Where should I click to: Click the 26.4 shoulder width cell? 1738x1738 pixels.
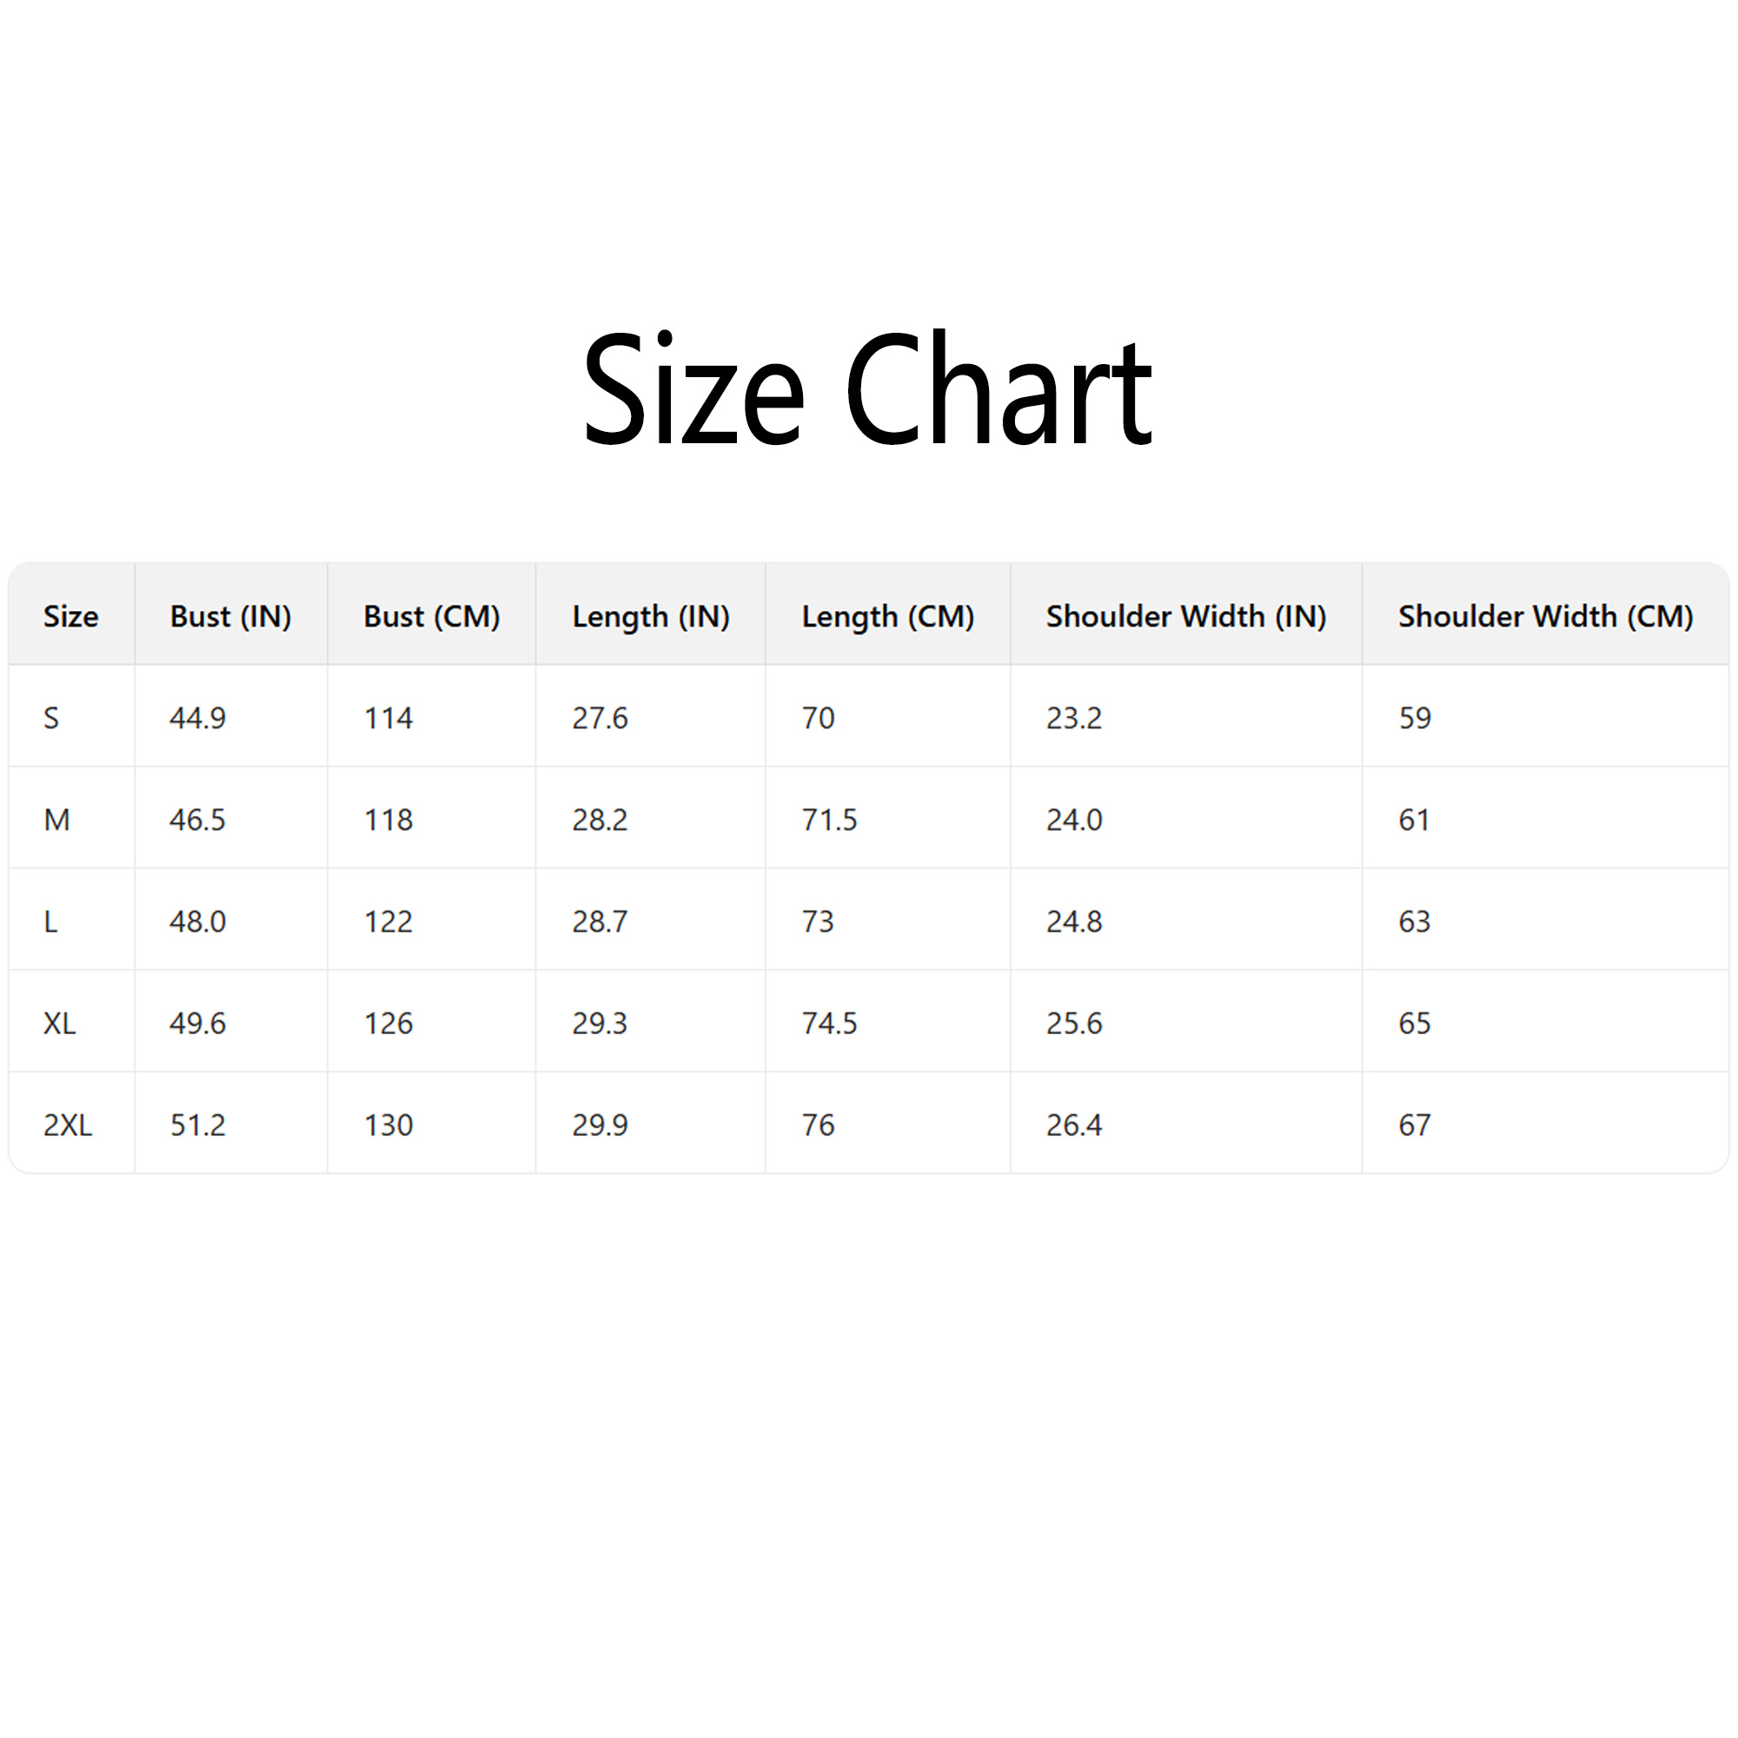1073,1124
